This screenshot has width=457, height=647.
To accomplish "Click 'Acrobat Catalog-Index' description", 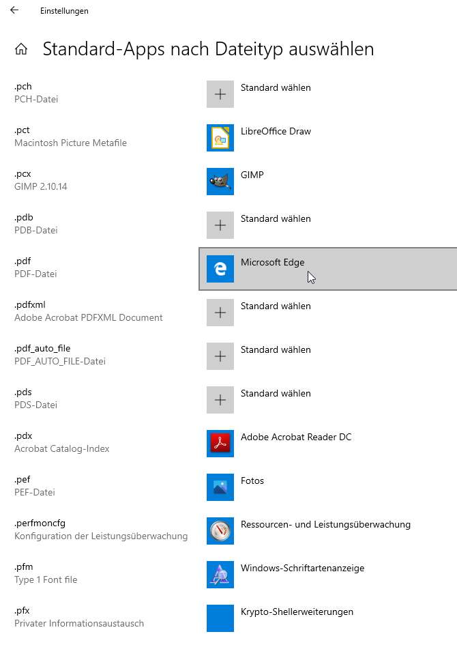I will [x=62, y=448].
